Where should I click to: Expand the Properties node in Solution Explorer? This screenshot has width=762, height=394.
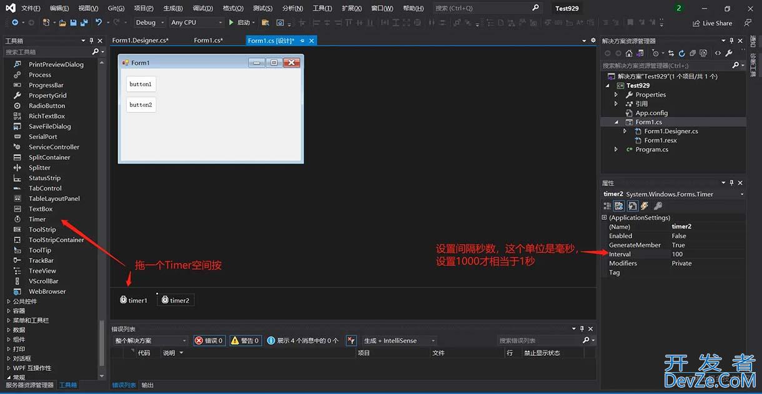click(x=616, y=95)
